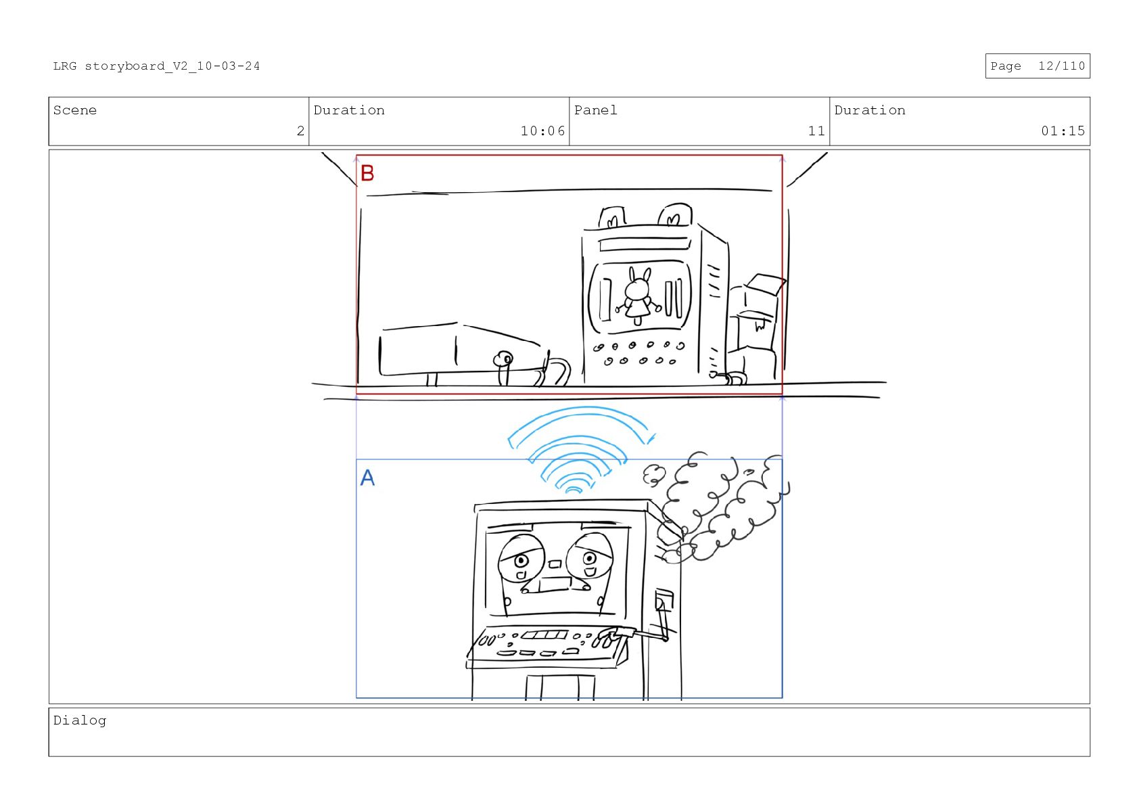Click the header text 'LRG storyboard_V2_10-03-24'
The width and height of the screenshot is (1139, 805).
pos(156,66)
